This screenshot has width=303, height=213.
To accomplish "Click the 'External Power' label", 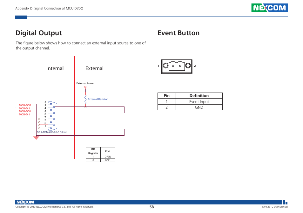I will [85, 83].
